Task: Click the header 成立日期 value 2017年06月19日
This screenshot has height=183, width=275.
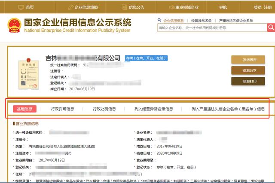Action: (x=82, y=89)
